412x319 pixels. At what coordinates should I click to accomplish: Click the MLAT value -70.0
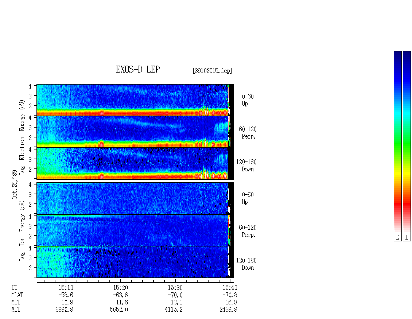[x=175, y=295]
